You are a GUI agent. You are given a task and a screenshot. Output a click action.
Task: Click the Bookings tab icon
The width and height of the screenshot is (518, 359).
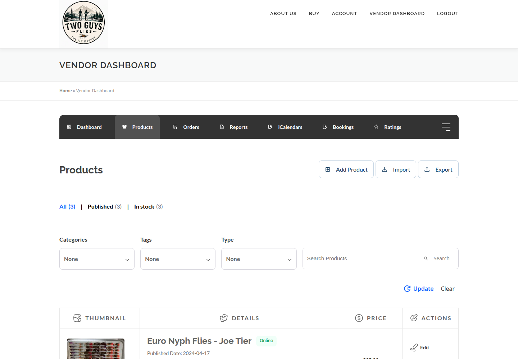[325, 127]
